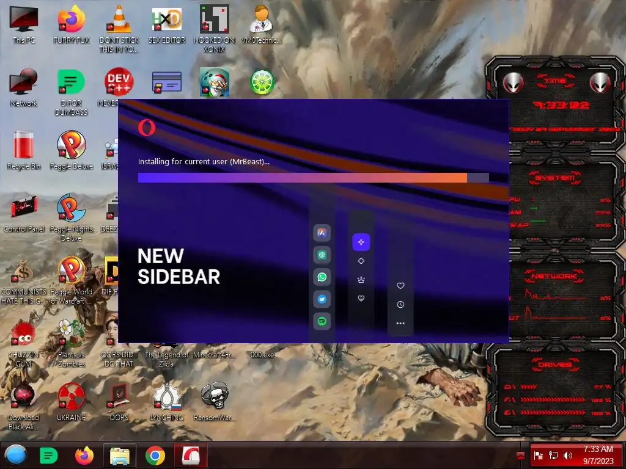Click the TIME header on the widget
The width and height of the screenshot is (626, 469).
(555, 81)
